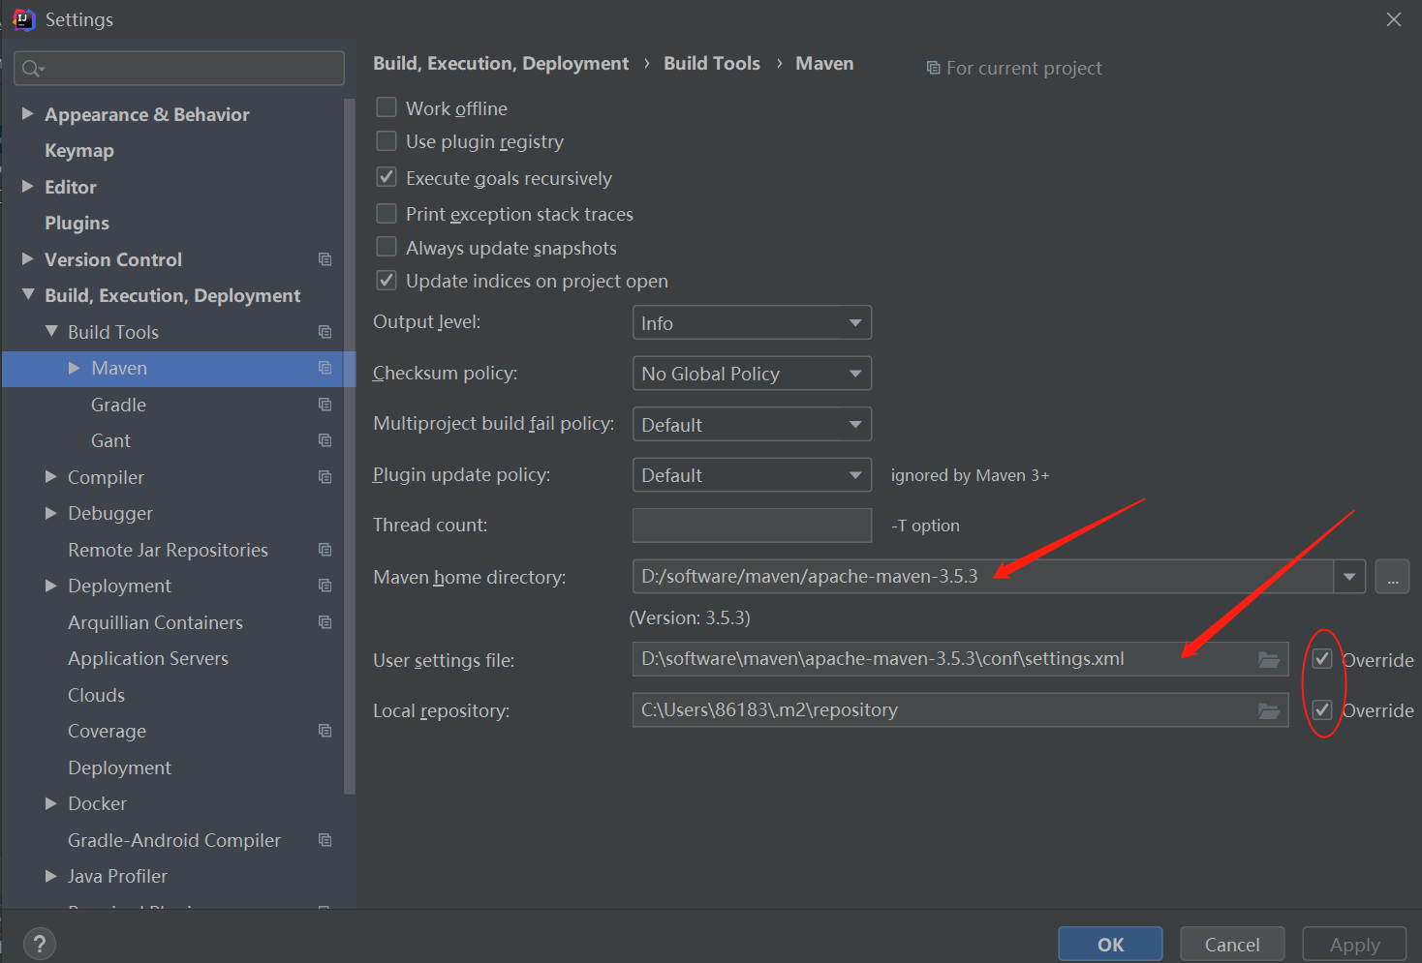Select Keymap in the settings tree
This screenshot has width=1422, height=963.
pyautogui.click(x=79, y=150)
